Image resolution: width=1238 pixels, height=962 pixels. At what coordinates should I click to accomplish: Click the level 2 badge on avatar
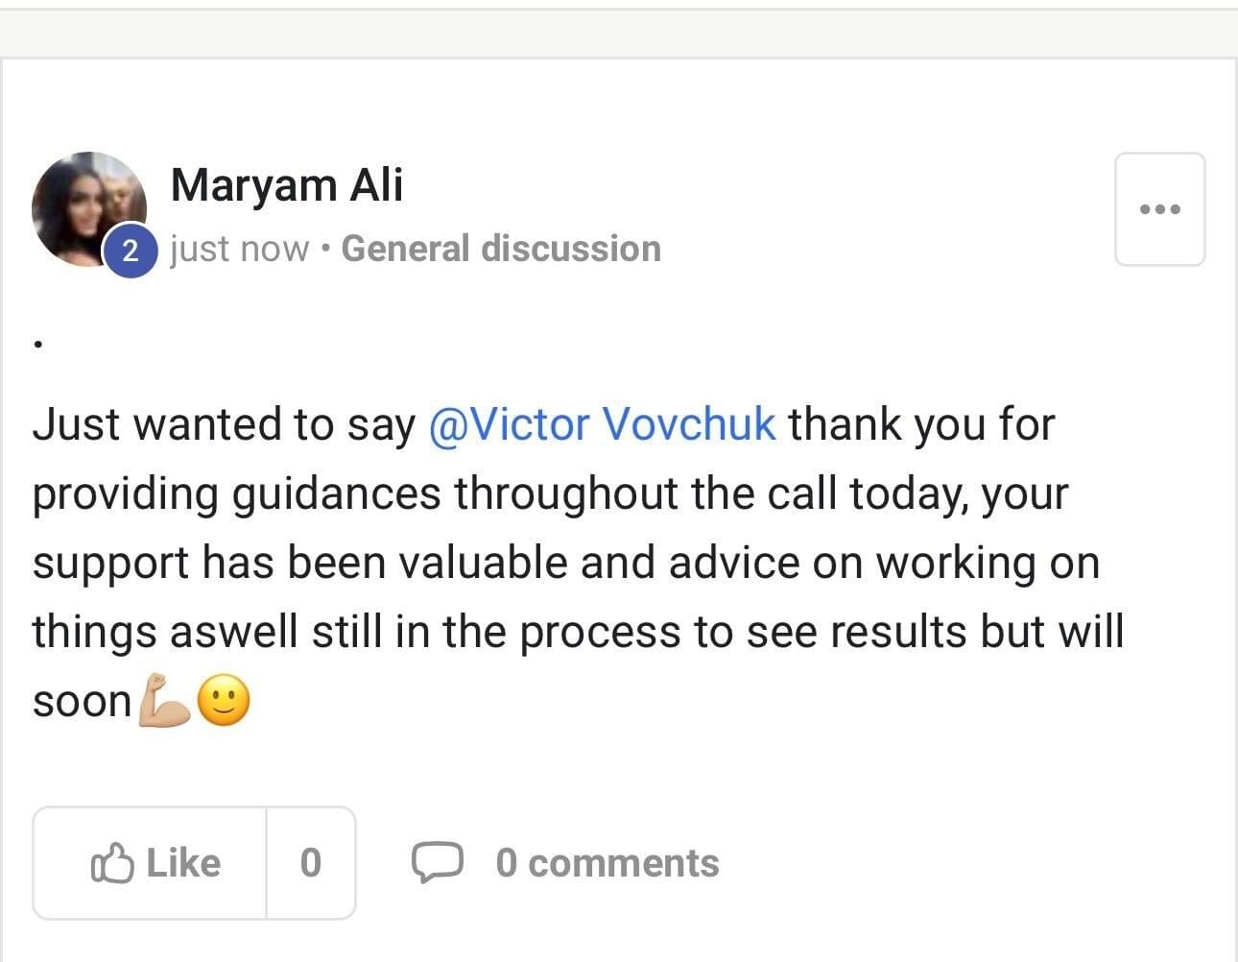point(131,252)
